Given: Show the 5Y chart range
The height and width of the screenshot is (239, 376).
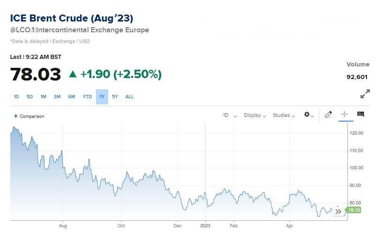Looking at the screenshot, I should 115,97.
